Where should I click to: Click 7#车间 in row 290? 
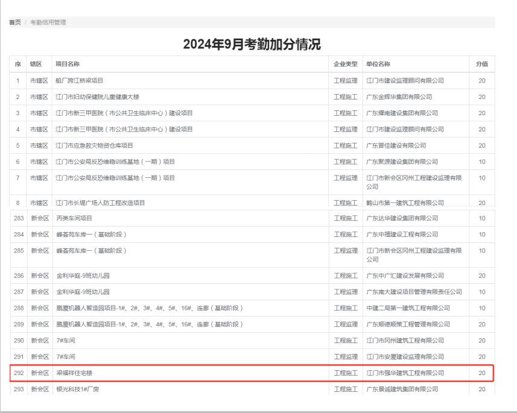(x=66, y=341)
